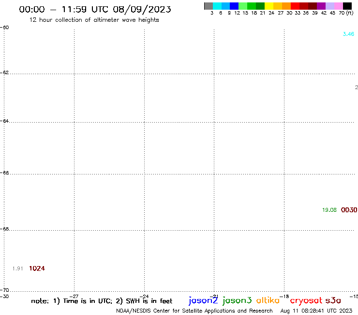Click the pure blue legend swatch
Screen dimensions: 358x315
tap(234, 6)
